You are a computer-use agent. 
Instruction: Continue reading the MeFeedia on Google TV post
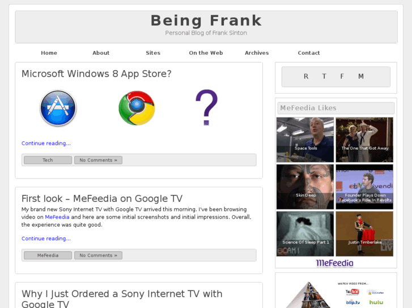pos(46,238)
